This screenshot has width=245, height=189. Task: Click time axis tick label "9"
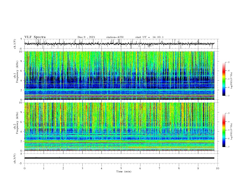tap(198, 168)
